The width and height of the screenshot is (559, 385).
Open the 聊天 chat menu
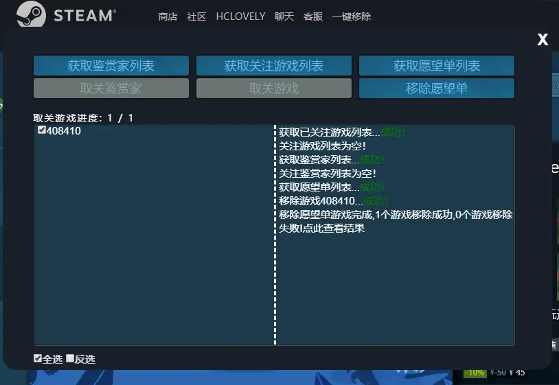point(284,16)
